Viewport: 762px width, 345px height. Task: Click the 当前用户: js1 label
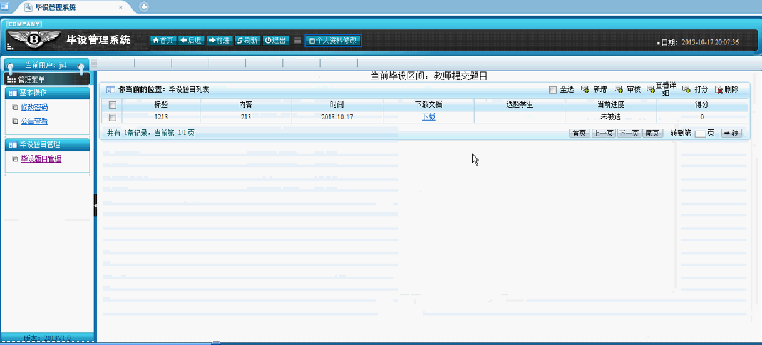point(46,65)
